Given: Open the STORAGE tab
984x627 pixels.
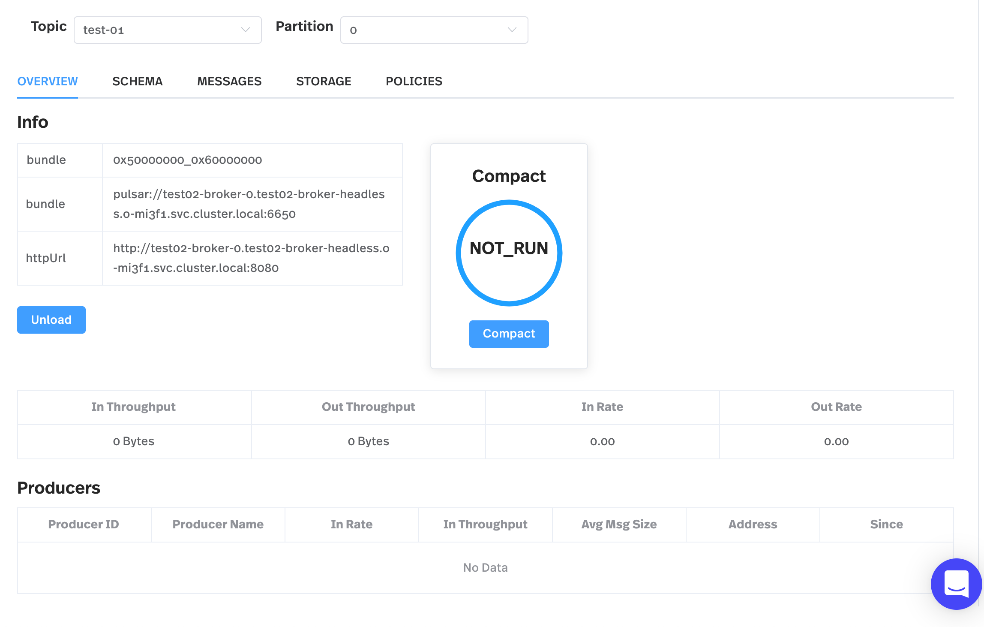Looking at the screenshot, I should pos(324,81).
